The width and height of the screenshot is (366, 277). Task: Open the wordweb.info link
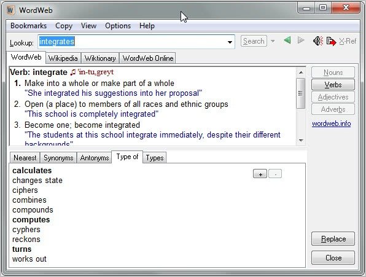click(x=331, y=123)
